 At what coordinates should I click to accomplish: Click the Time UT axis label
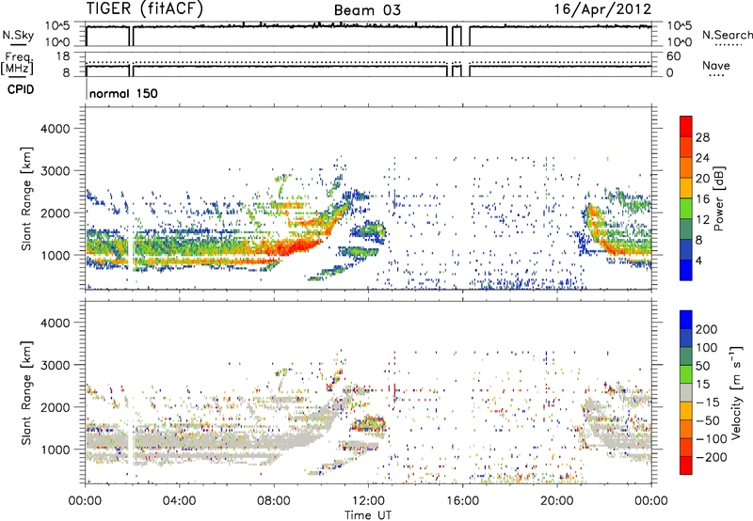368,515
